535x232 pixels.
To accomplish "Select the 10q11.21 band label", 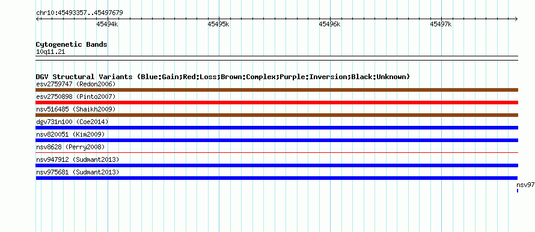I will 50,52.
